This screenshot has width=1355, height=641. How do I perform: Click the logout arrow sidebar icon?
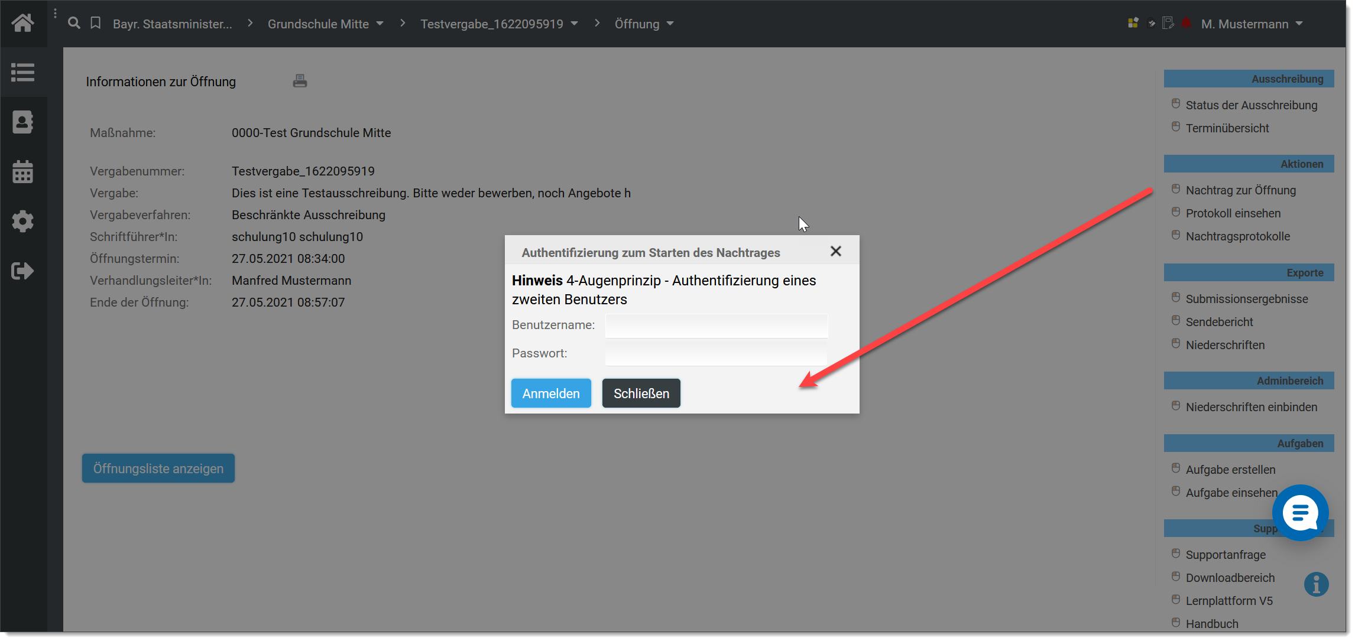(x=22, y=271)
